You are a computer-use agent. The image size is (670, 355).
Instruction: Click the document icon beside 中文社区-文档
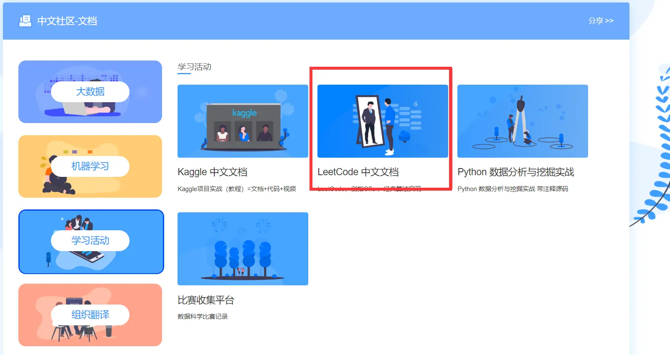point(25,21)
